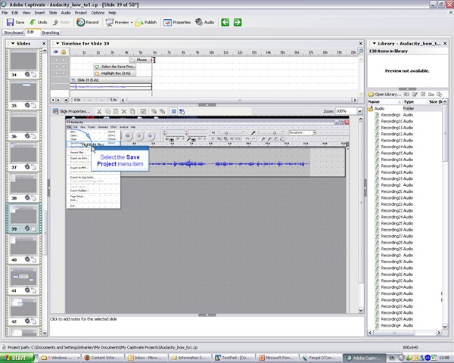Toggle the timeline eye visibility column

click(56, 52)
